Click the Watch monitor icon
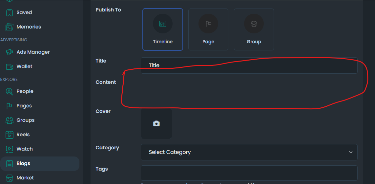 [x=9, y=149]
